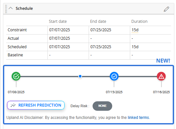Viewport: 176px width, 129px height.
Task: Click the Scheduled end date 07/25/2025 cell
Action: (110, 47)
